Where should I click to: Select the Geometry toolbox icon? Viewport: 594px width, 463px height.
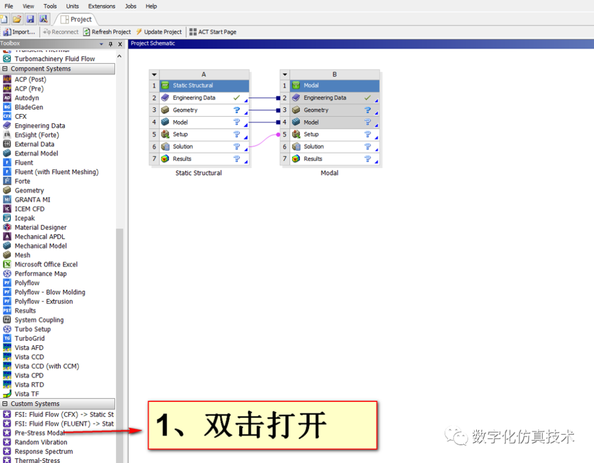[7, 190]
